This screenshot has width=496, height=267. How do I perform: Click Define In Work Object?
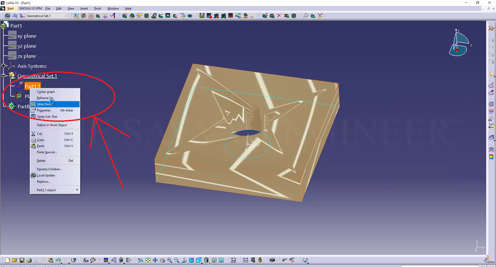click(x=52, y=125)
